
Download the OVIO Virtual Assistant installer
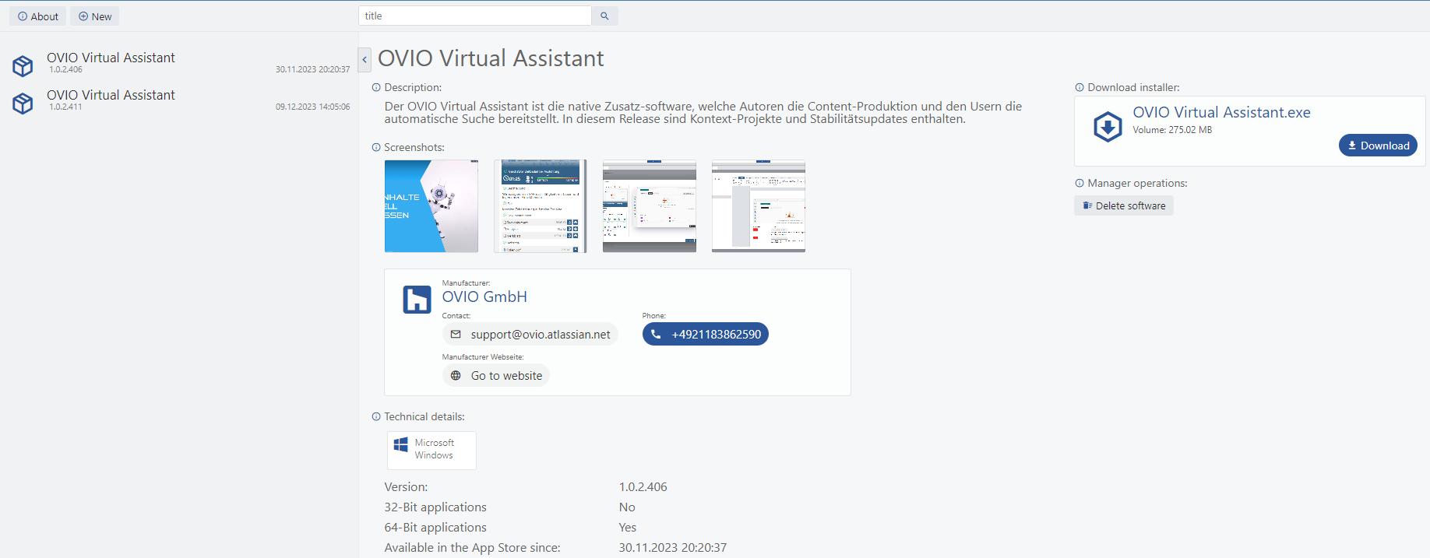pos(1378,146)
